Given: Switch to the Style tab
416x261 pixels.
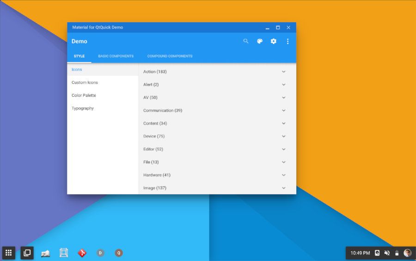Looking at the screenshot, I should pos(79,56).
